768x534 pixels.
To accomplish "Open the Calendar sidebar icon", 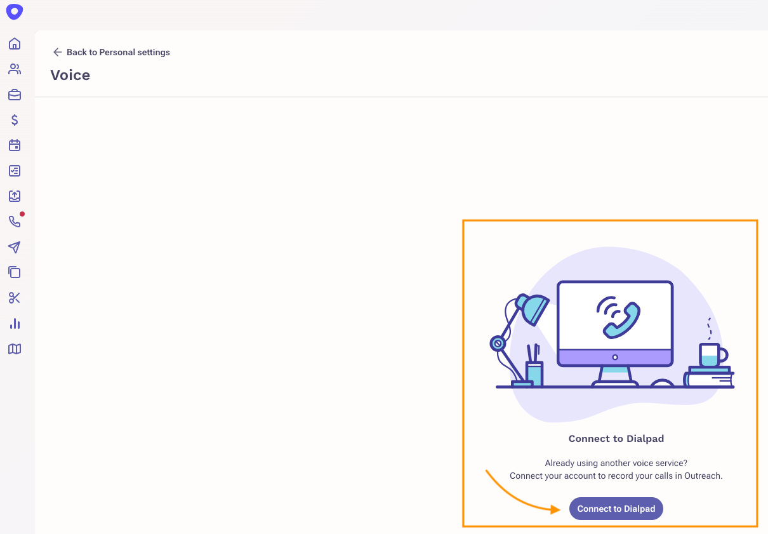I will coord(15,145).
